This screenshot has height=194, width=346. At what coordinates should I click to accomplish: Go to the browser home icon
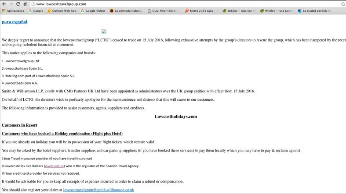pos(25,4)
